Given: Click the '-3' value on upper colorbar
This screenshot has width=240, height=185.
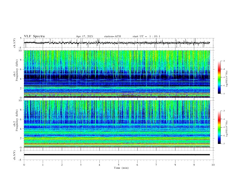Looking at the screenshot, I should [x=223, y=61].
